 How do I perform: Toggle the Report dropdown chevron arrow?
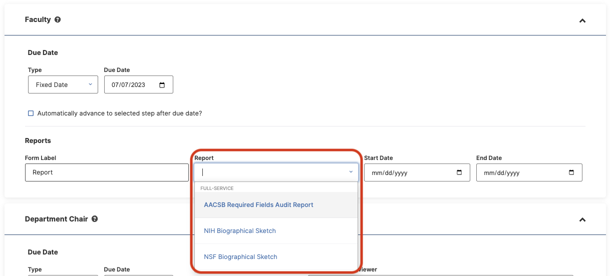[x=351, y=172]
